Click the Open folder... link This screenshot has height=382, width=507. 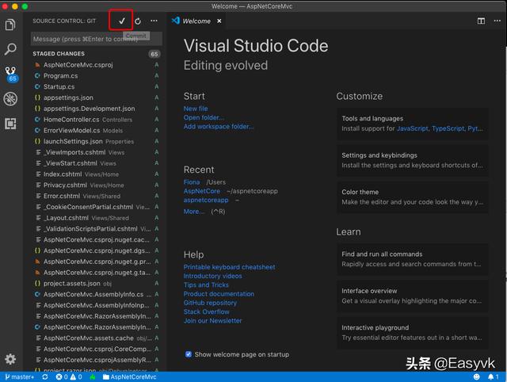click(x=204, y=117)
